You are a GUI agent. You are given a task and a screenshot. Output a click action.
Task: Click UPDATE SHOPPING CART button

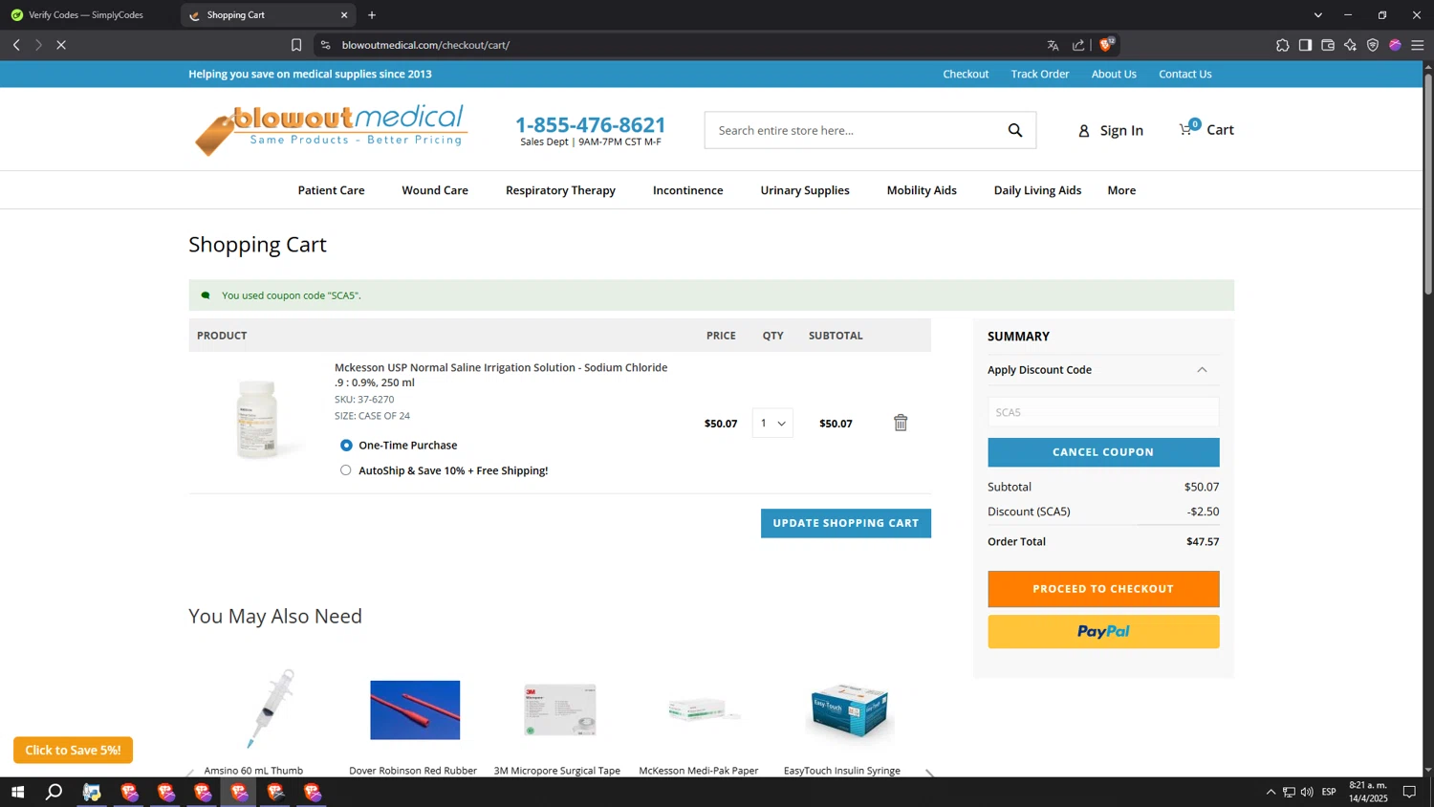pyautogui.click(x=846, y=523)
